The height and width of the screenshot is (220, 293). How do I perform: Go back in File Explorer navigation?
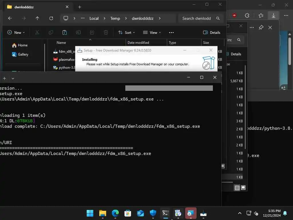(x=10, y=18)
